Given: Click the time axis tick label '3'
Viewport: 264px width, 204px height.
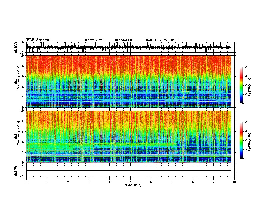Looking at the screenshot, I should (x=89, y=182).
